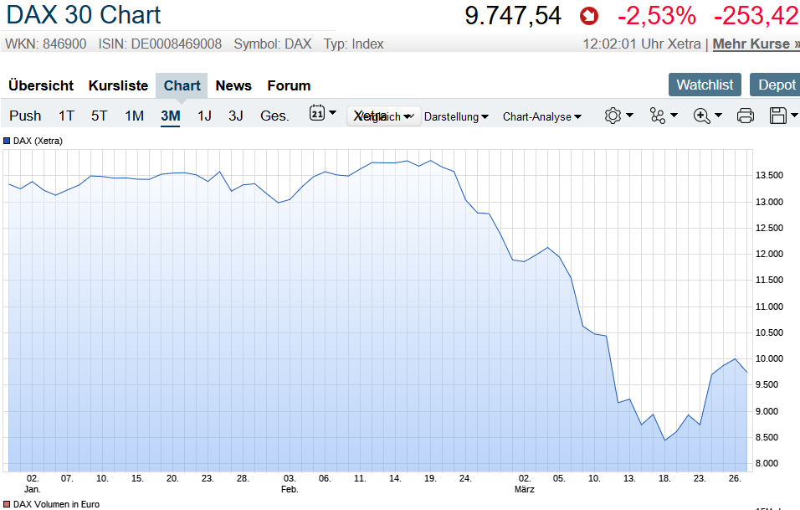Click the 12:02:01 Uhr Xetra timestamp

point(642,44)
